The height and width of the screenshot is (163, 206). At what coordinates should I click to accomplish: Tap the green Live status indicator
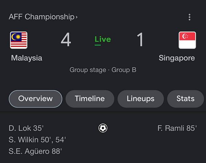103,39
